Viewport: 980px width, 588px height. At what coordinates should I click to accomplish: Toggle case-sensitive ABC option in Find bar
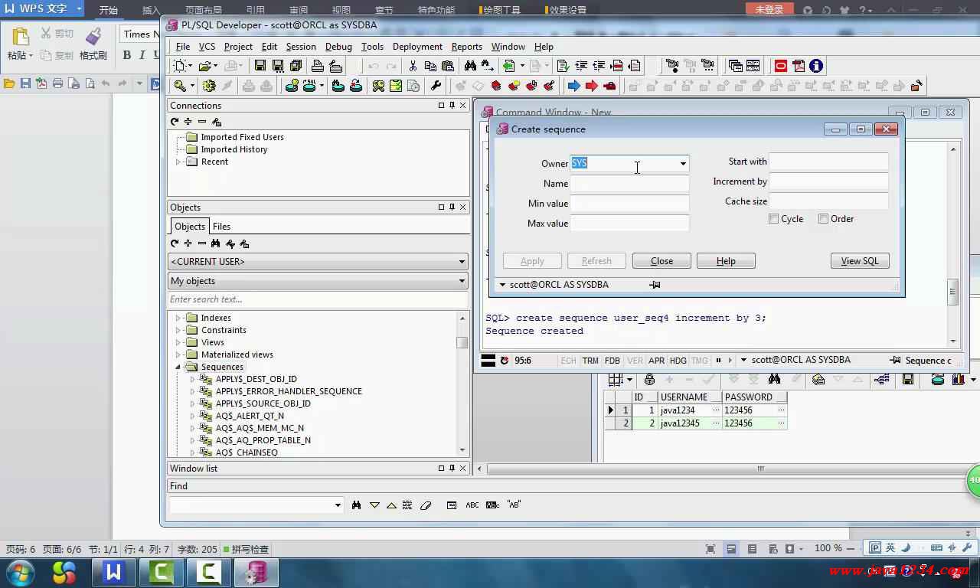point(472,505)
